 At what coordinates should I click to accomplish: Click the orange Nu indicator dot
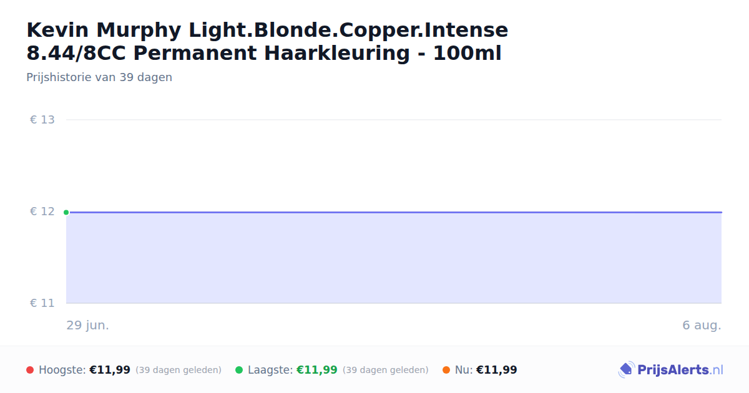tap(446, 370)
